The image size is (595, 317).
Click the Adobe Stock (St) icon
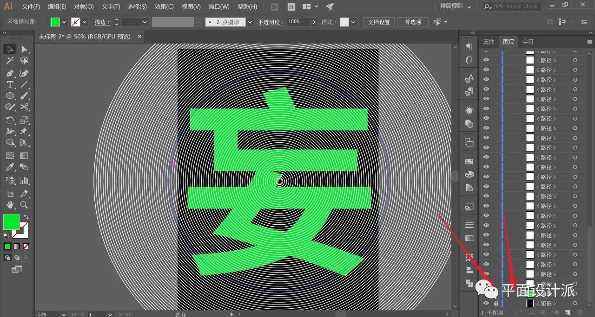coord(291,6)
